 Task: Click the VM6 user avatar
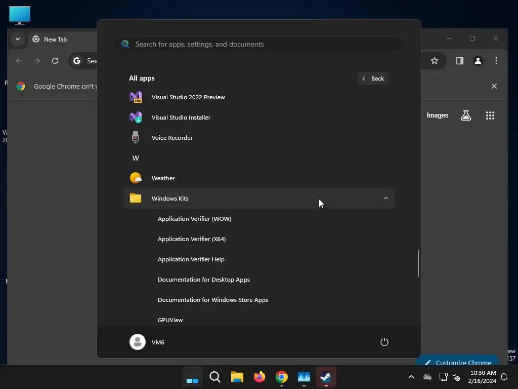[138, 342]
